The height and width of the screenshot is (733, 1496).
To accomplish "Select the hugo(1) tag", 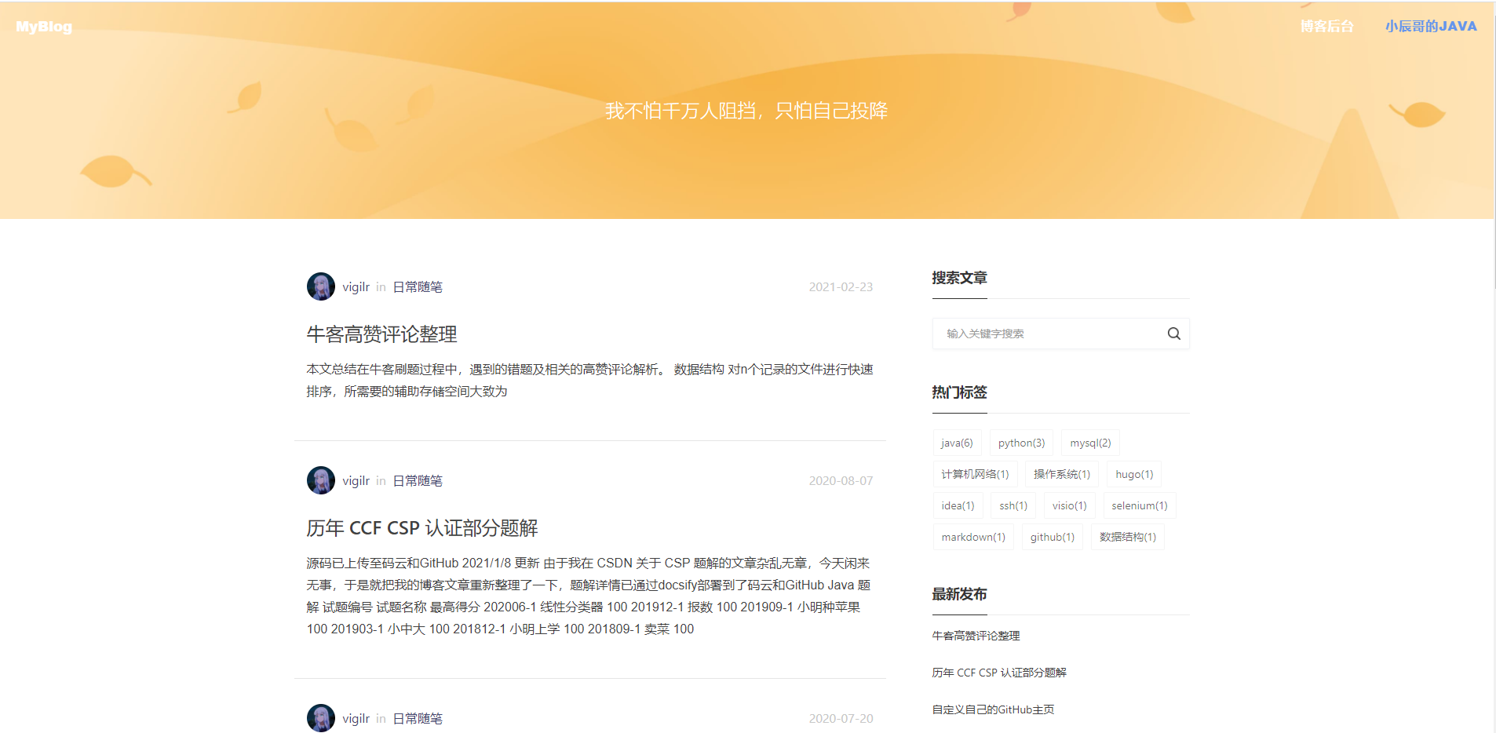I will (1133, 474).
